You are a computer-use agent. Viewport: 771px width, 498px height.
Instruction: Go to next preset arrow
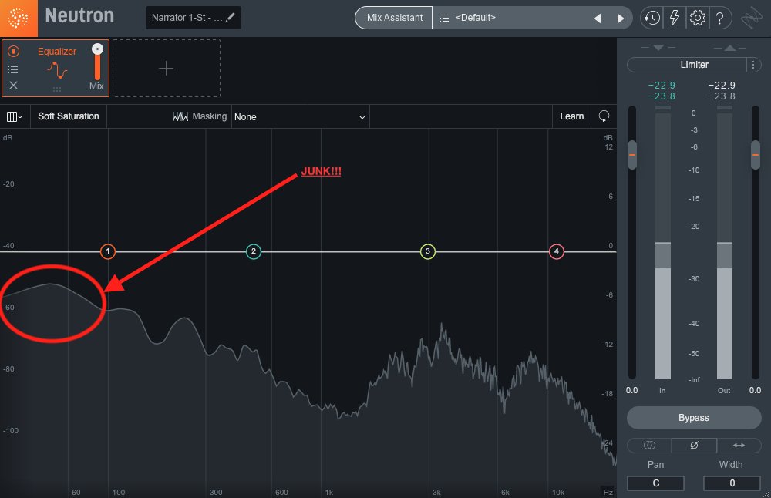coord(620,19)
